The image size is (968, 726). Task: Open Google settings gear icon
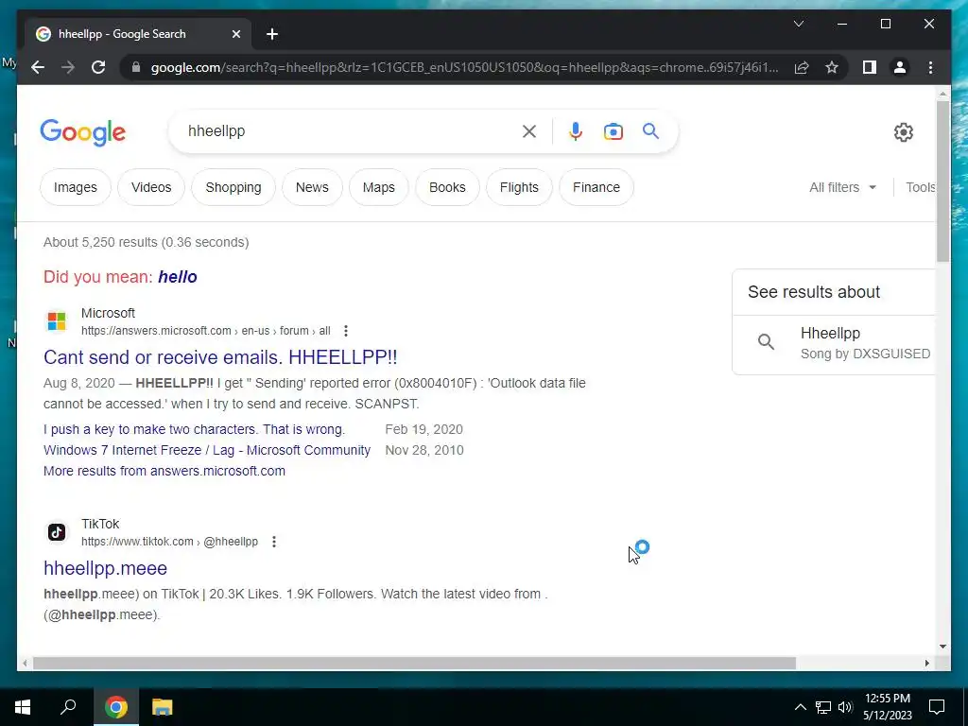point(903,132)
